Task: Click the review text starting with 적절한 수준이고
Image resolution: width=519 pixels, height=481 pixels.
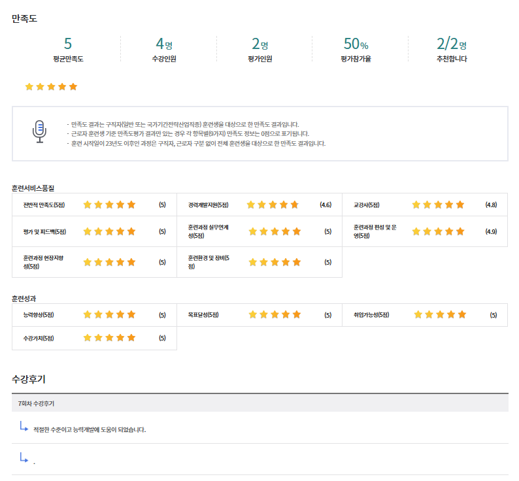Action: coord(90,429)
